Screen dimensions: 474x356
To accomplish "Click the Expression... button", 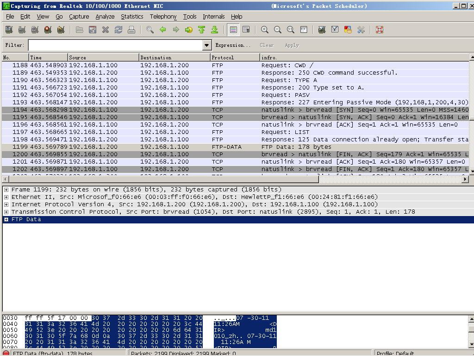I will (x=233, y=45).
